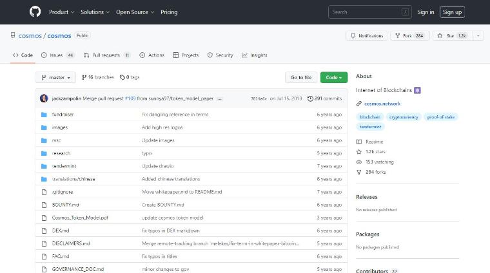Screen dimensions: 490x273
Task: Open the images folder
Action: [60, 127]
